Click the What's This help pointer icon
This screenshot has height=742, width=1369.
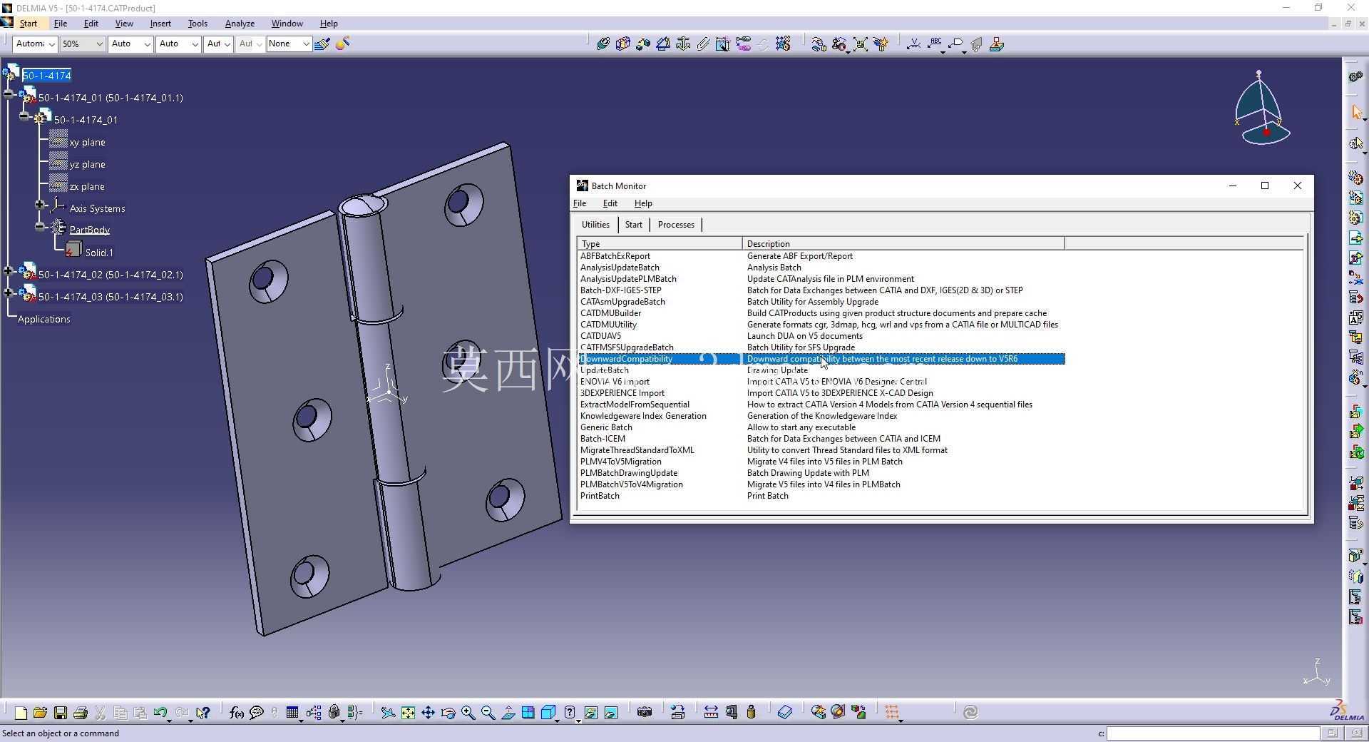pyautogui.click(x=203, y=712)
